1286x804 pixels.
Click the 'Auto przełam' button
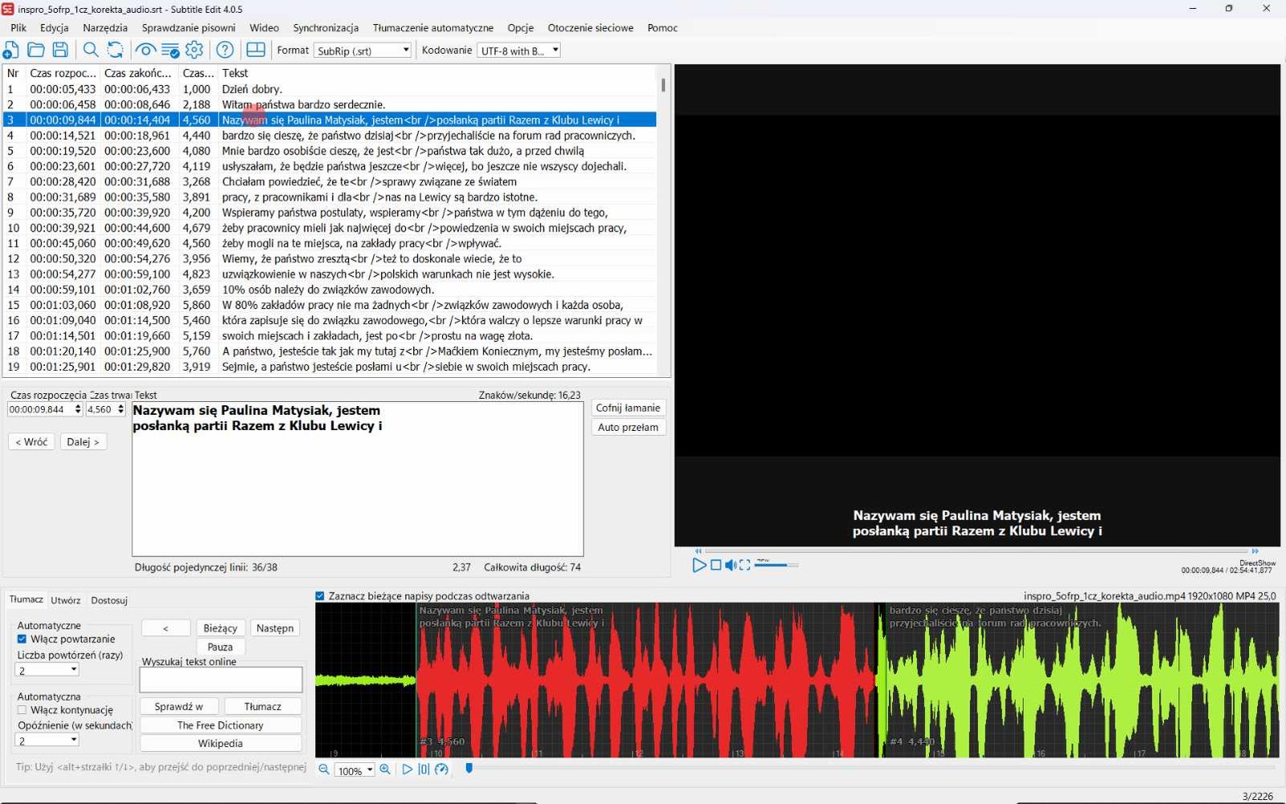[628, 427]
